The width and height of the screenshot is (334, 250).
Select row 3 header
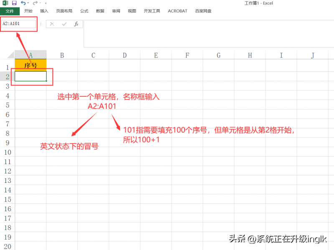click(x=8, y=86)
